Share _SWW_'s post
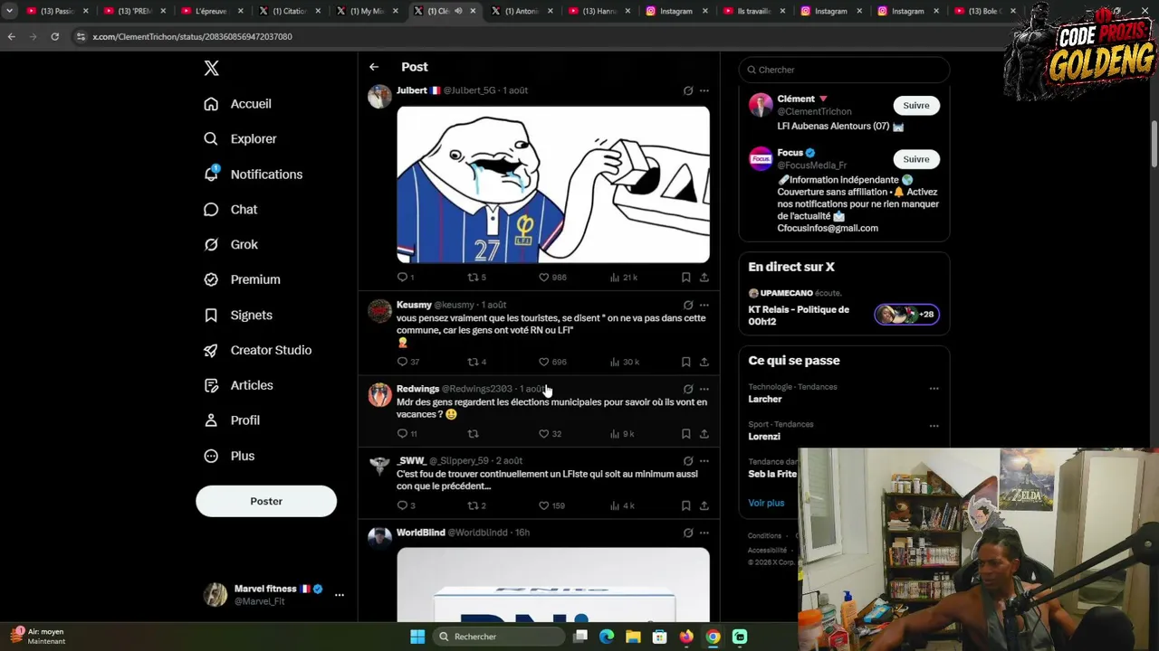This screenshot has width=1159, height=651. 704,505
